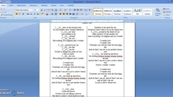Justify paragraph text
The width and height of the screenshot is (173, 97).
70,14
